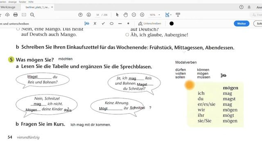Select radio before 'Nein, eine Mango'
Screen dimensions: 262x147
tap(18, 29)
